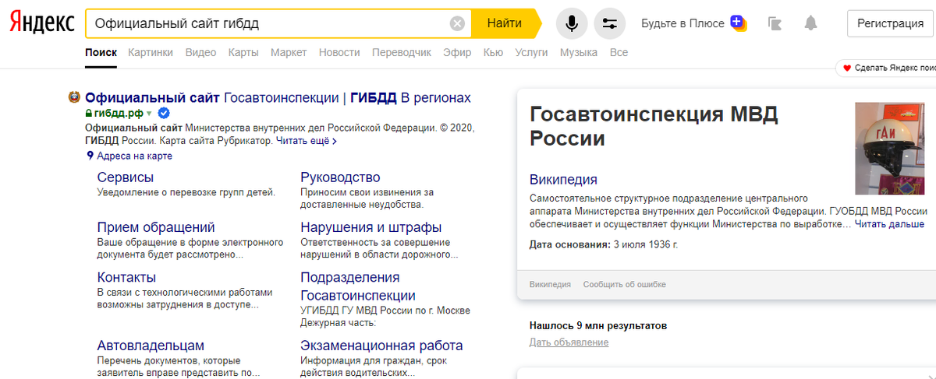Click the Яндекс logo
The height and width of the screenshot is (379, 936).
tap(41, 23)
